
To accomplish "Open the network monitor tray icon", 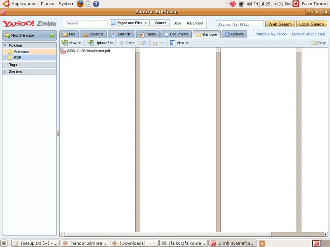I will coord(241,4).
